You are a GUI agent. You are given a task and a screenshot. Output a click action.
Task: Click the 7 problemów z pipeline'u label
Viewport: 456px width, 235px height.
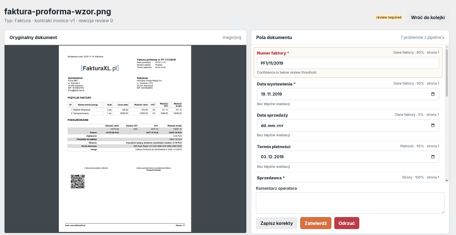[422, 37]
